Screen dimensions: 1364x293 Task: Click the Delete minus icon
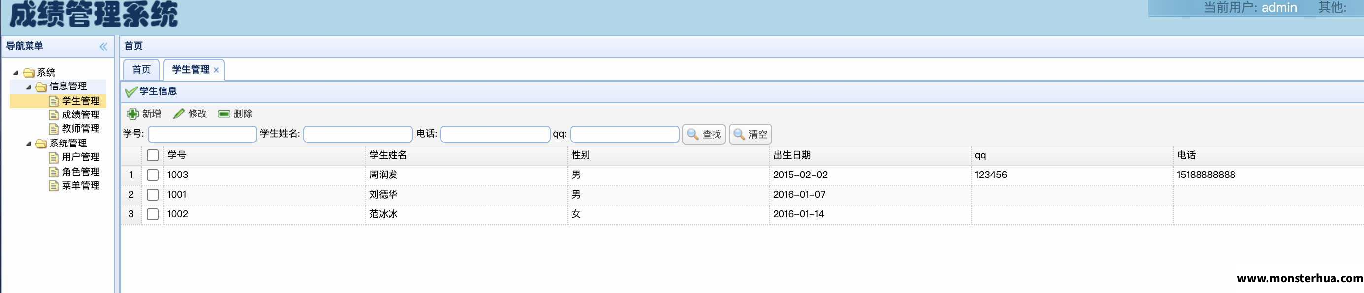point(224,114)
